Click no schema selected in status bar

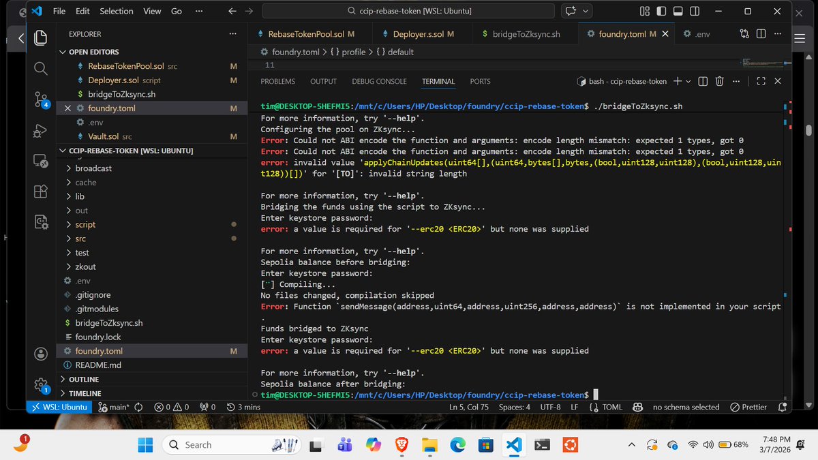686,407
